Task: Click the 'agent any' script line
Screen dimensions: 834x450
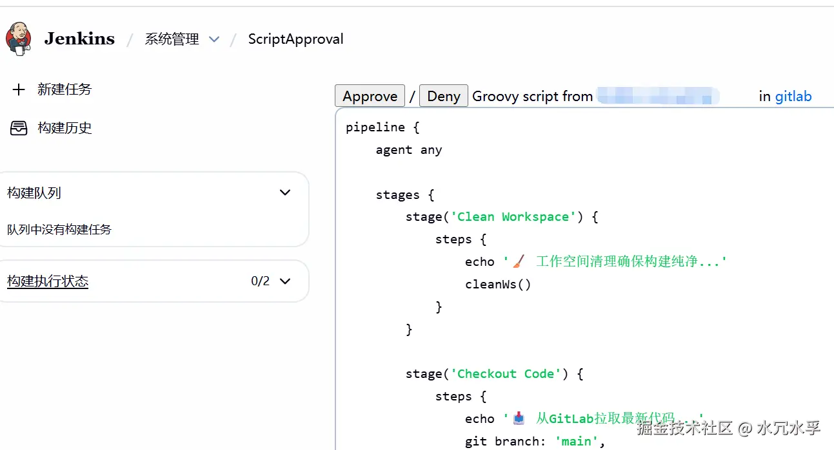Action: click(x=409, y=150)
